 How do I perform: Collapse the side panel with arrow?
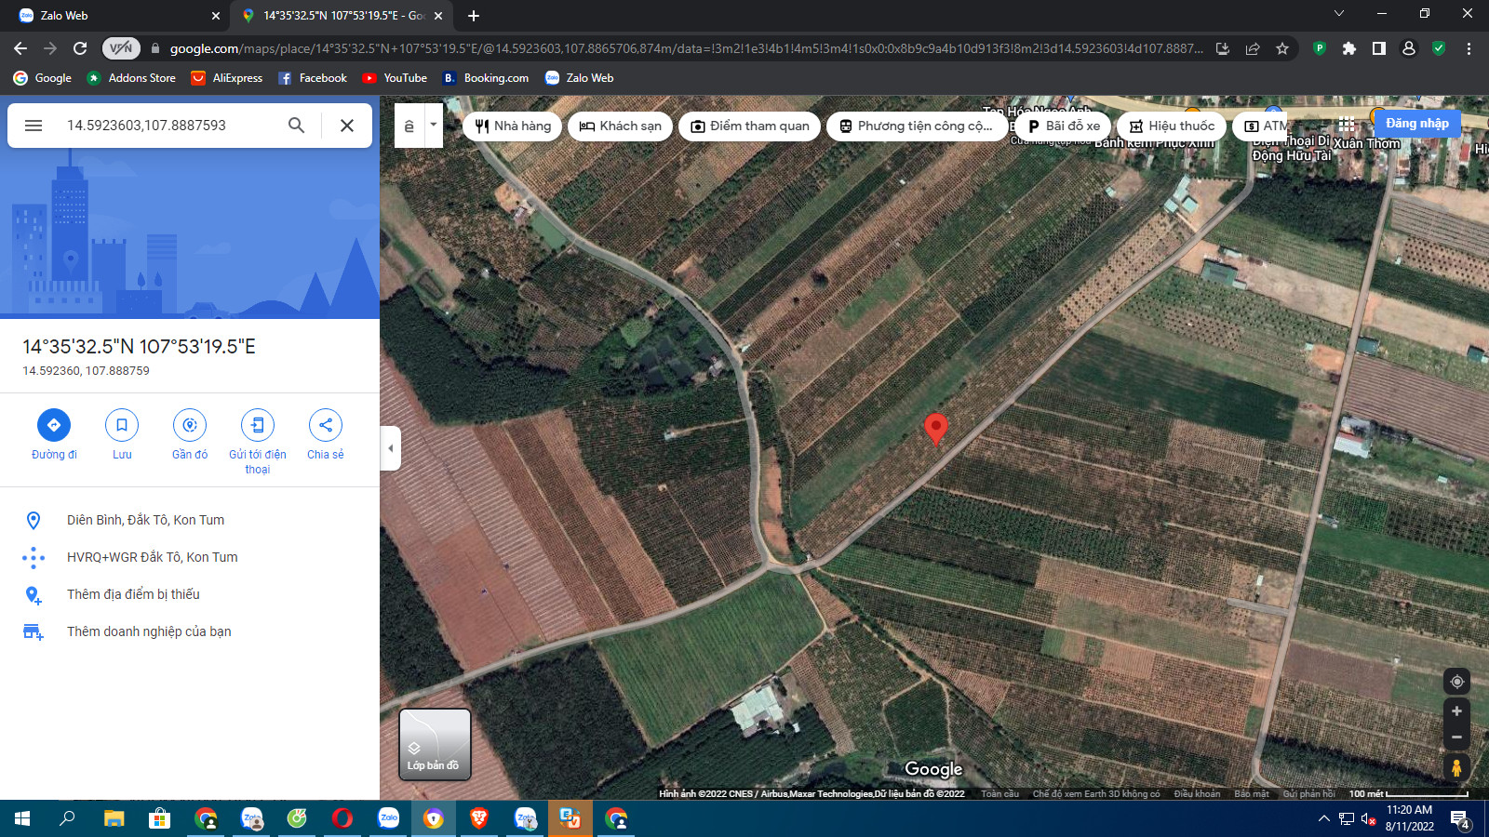pos(391,448)
